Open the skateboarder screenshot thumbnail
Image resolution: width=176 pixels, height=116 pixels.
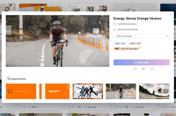[154, 91]
